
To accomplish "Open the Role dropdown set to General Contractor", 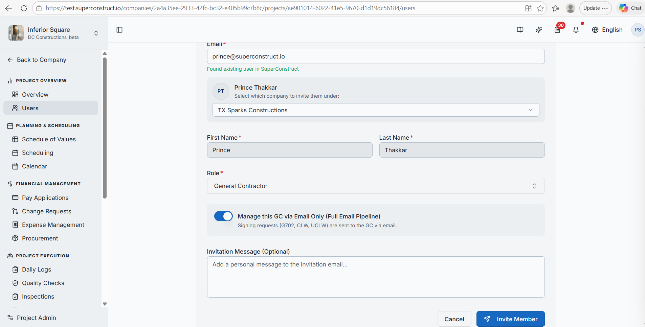I will tap(376, 186).
